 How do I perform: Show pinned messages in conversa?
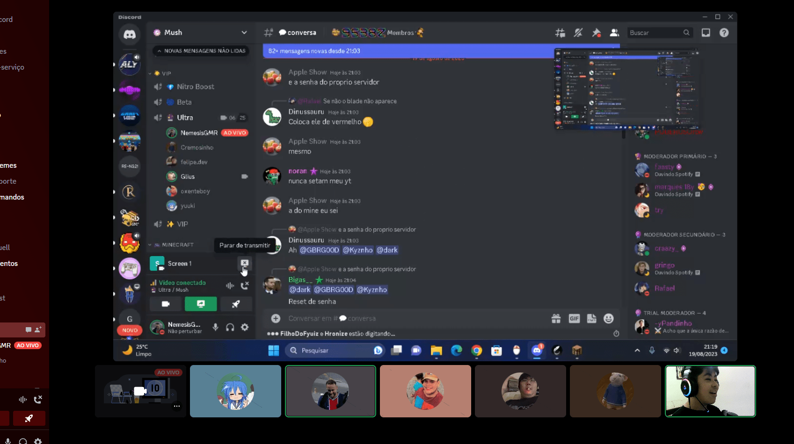pyautogui.click(x=596, y=33)
